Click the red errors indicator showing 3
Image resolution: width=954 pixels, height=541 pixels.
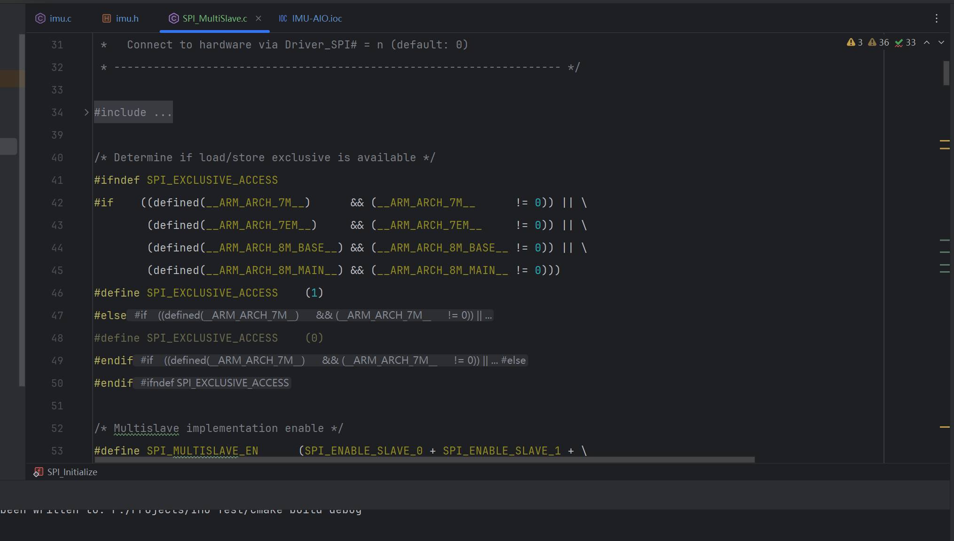[854, 42]
